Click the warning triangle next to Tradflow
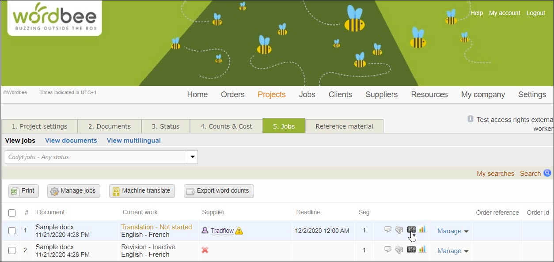Viewport: 554px width, 262px height. 239,230
